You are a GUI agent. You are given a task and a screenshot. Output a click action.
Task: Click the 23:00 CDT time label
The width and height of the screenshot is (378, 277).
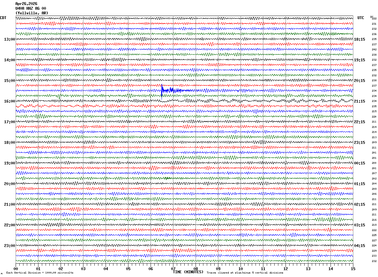click(9, 246)
